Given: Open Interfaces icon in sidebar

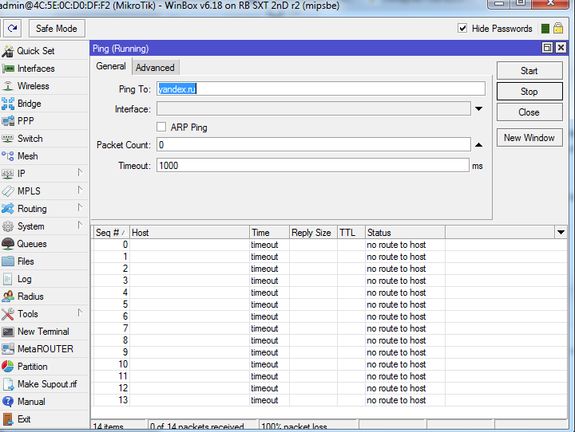Looking at the screenshot, I should [8, 69].
